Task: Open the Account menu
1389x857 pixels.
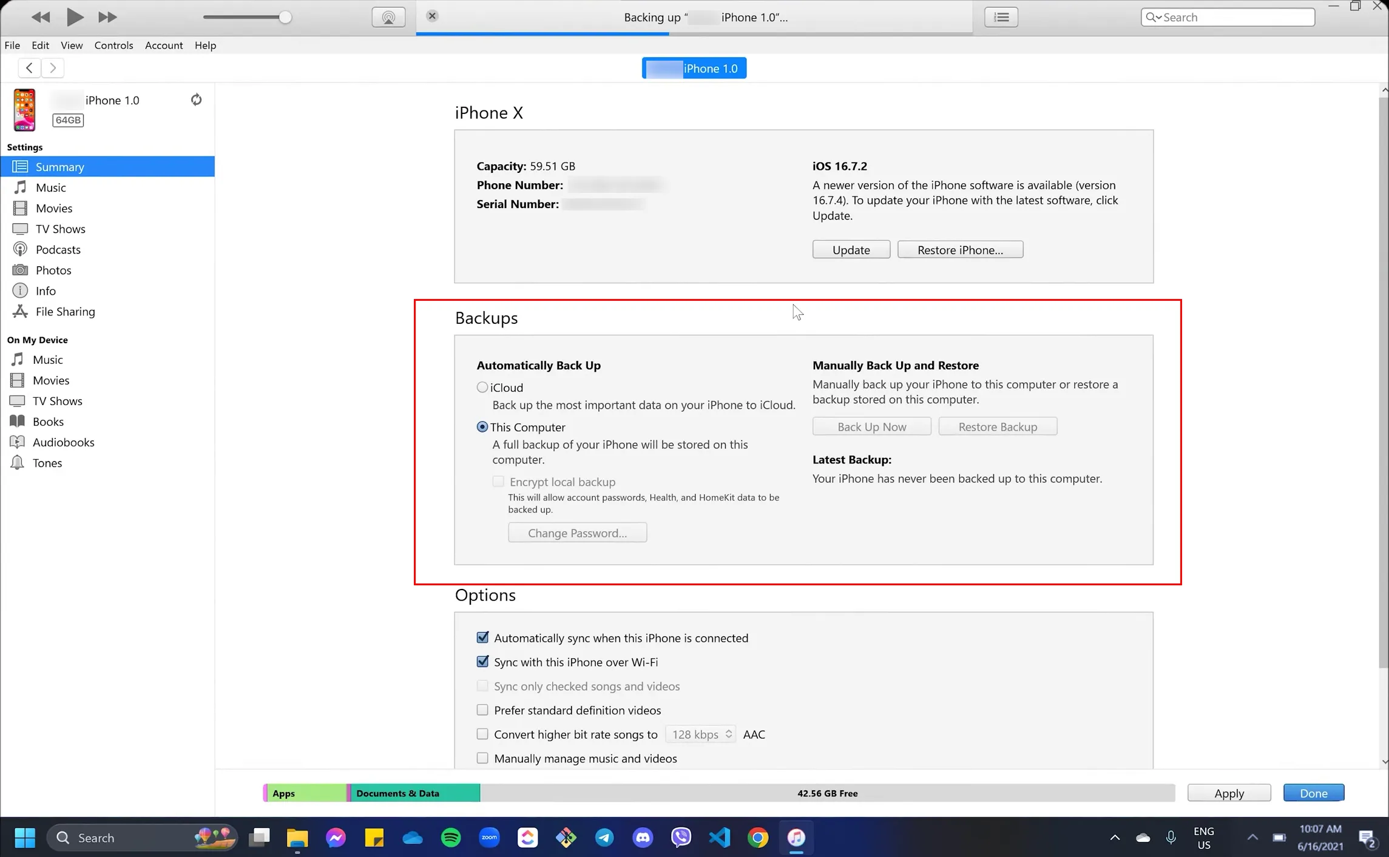Action: tap(164, 45)
